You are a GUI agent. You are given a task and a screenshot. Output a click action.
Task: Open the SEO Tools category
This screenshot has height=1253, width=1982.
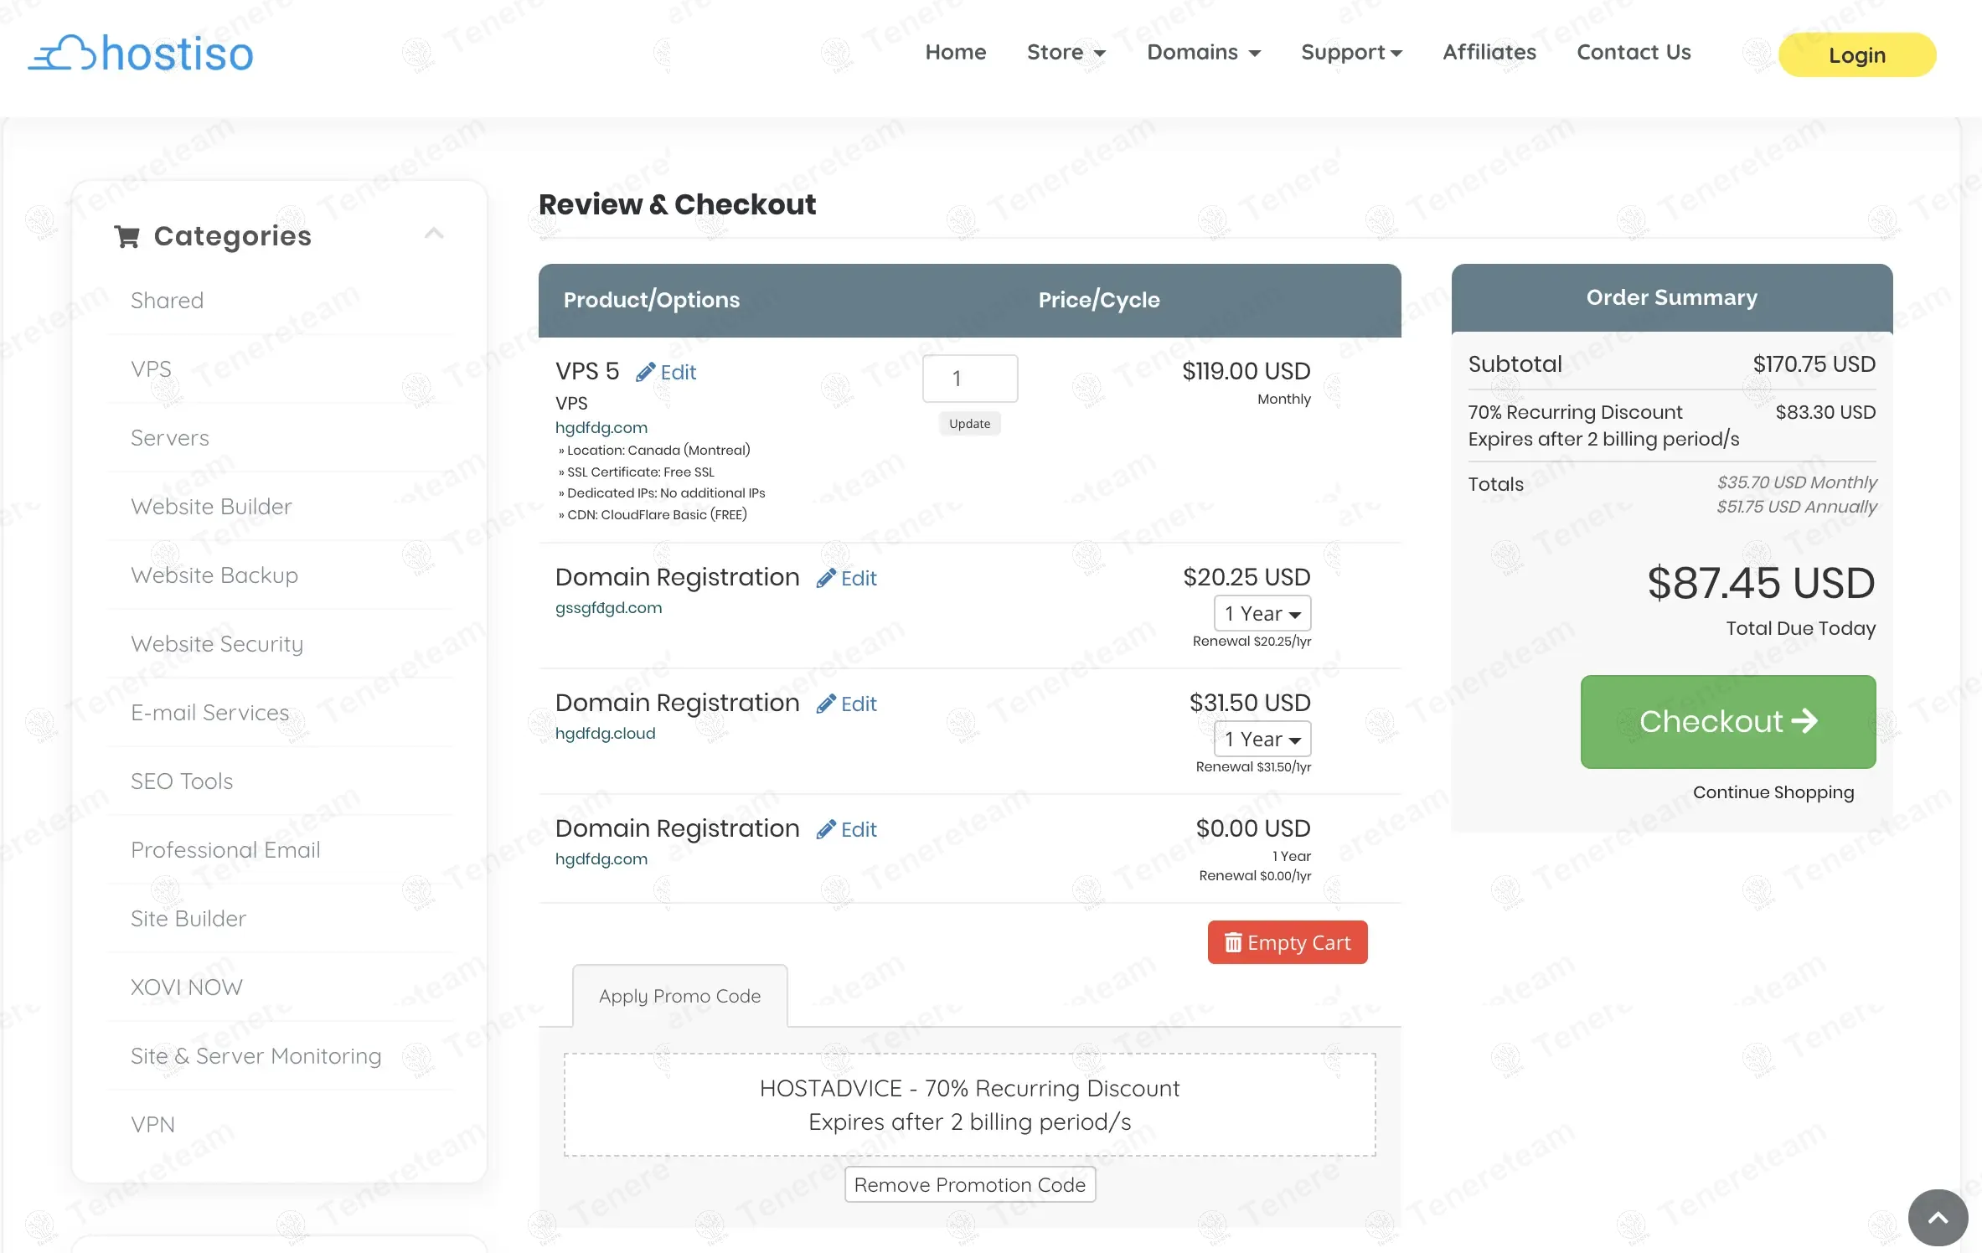182,781
